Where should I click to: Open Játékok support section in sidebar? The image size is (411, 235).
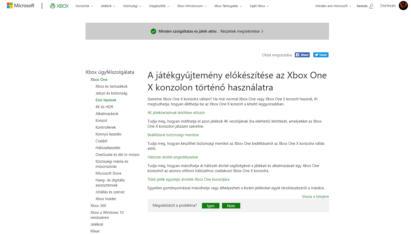click(97, 224)
